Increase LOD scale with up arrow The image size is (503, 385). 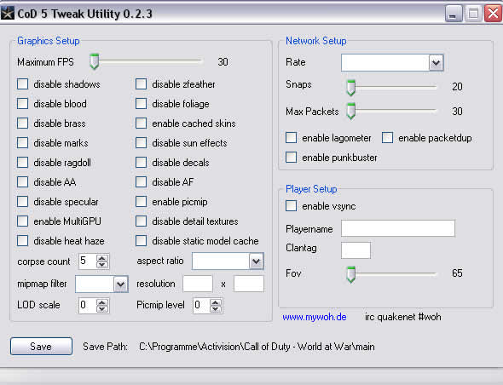pyautogui.click(x=102, y=302)
